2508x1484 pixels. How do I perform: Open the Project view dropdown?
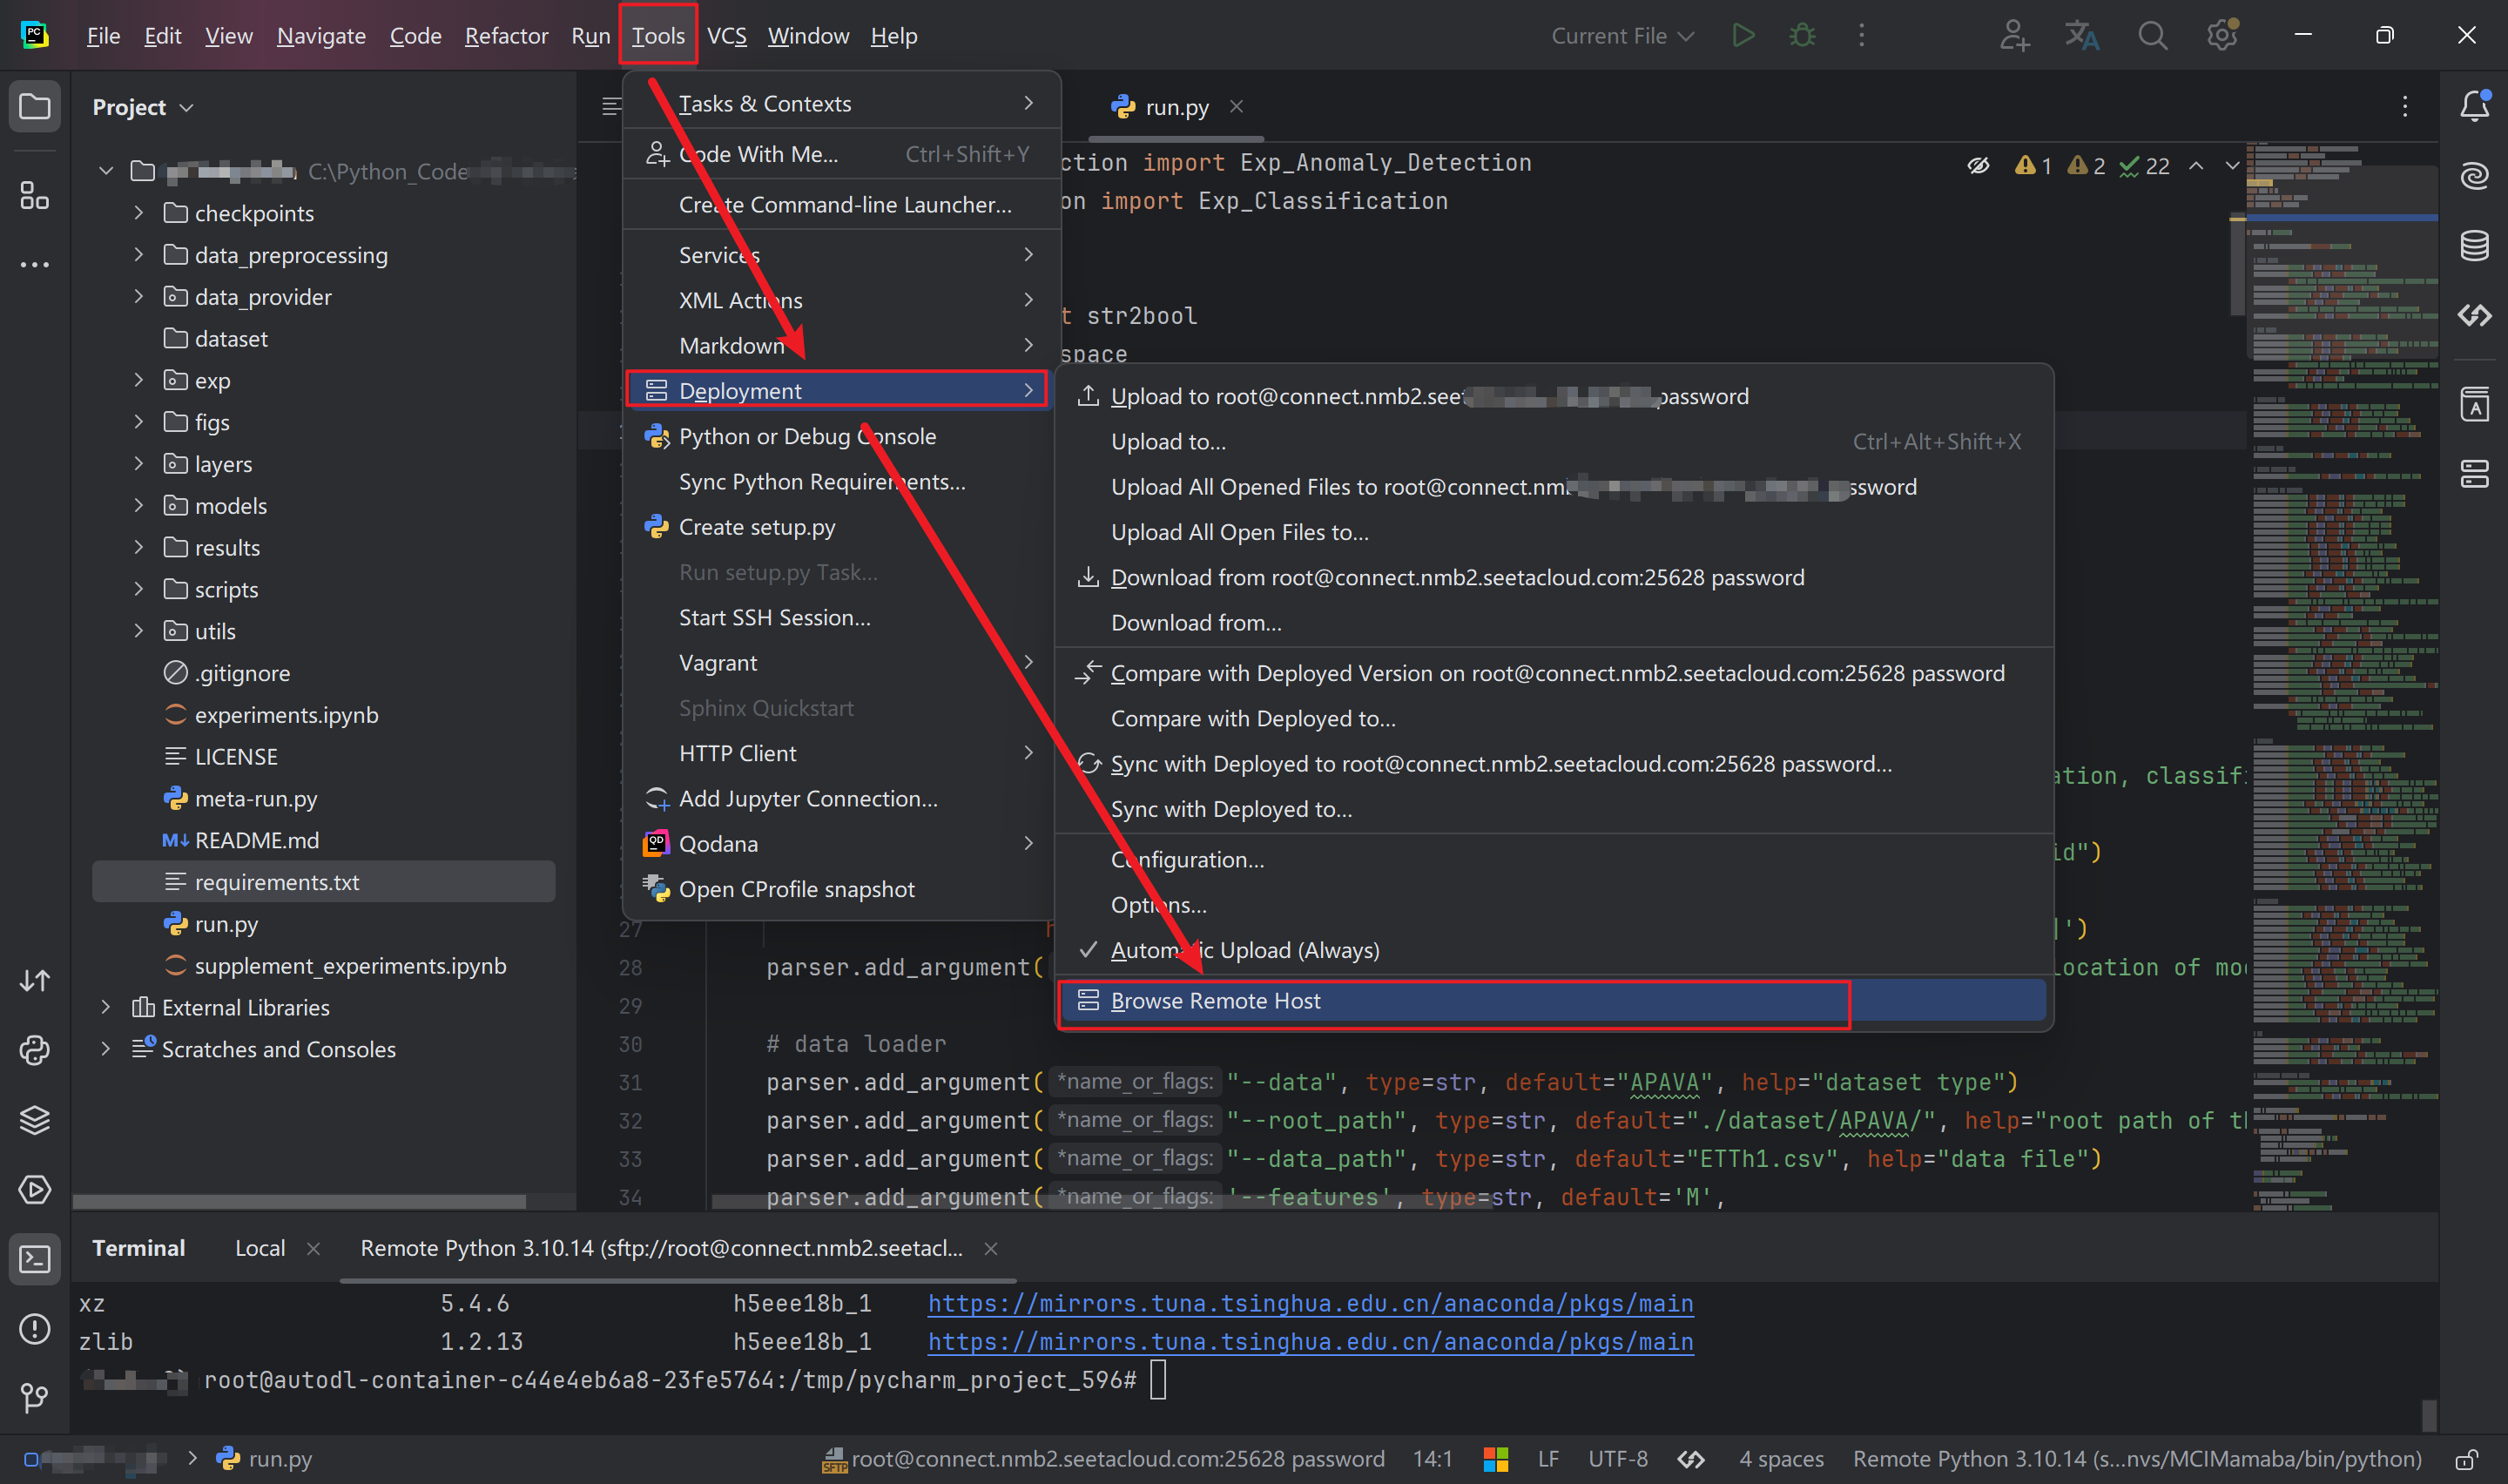(143, 107)
